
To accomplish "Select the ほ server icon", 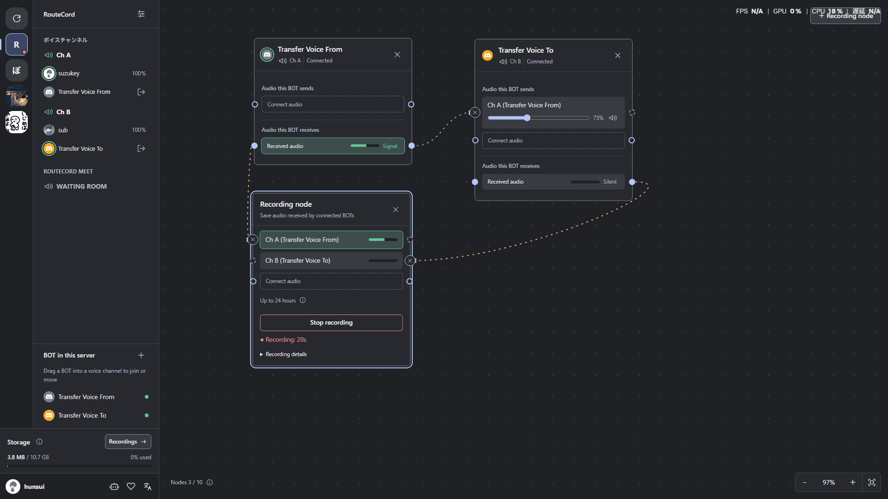I will [17, 70].
